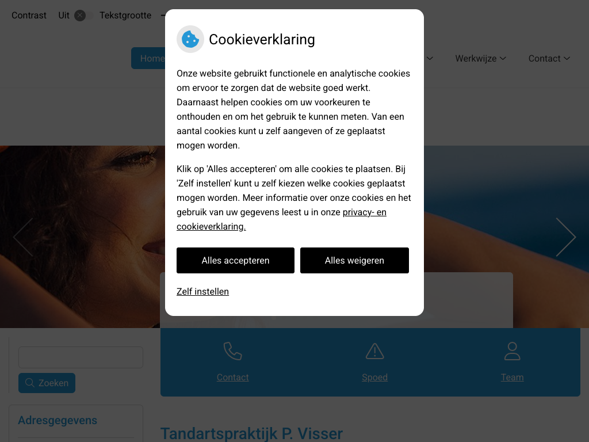
Task: Open Zelf instellen cookie settings link
Action: tap(203, 291)
